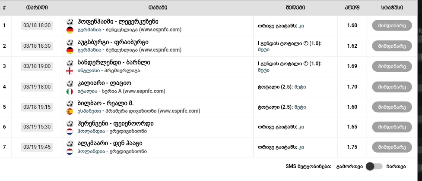
Task: Click the მიმდინარე status button in row 1
Action: coord(392,25)
